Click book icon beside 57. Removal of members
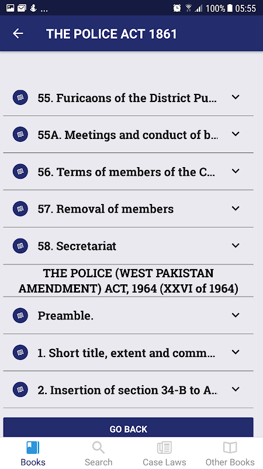Screen dimensions: 263x469 pos(20,209)
